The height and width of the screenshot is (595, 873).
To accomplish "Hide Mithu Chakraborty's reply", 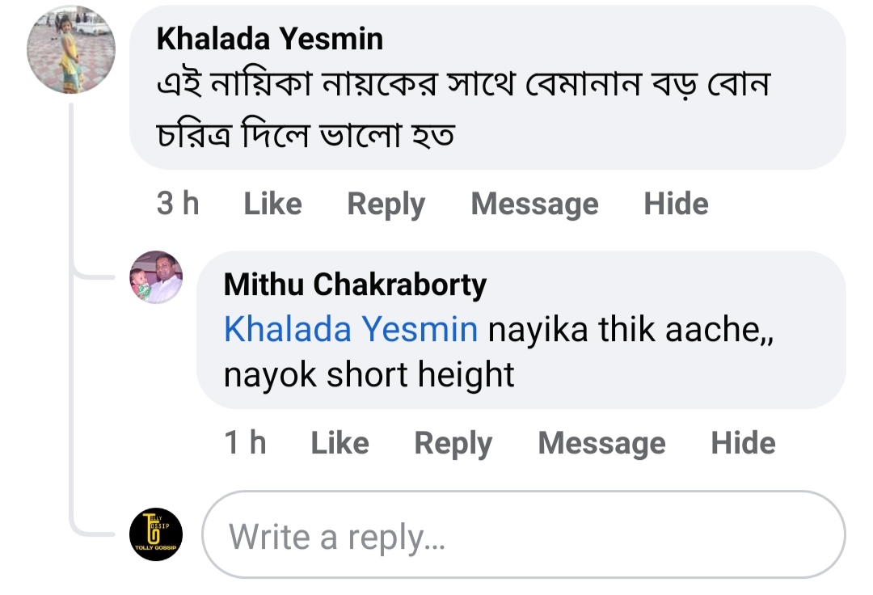I will pyautogui.click(x=743, y=443).
